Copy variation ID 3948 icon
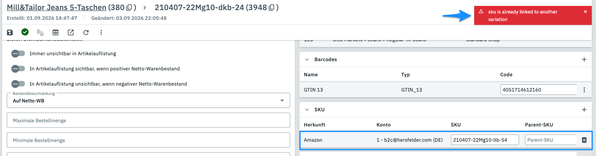 coord(272,8)
